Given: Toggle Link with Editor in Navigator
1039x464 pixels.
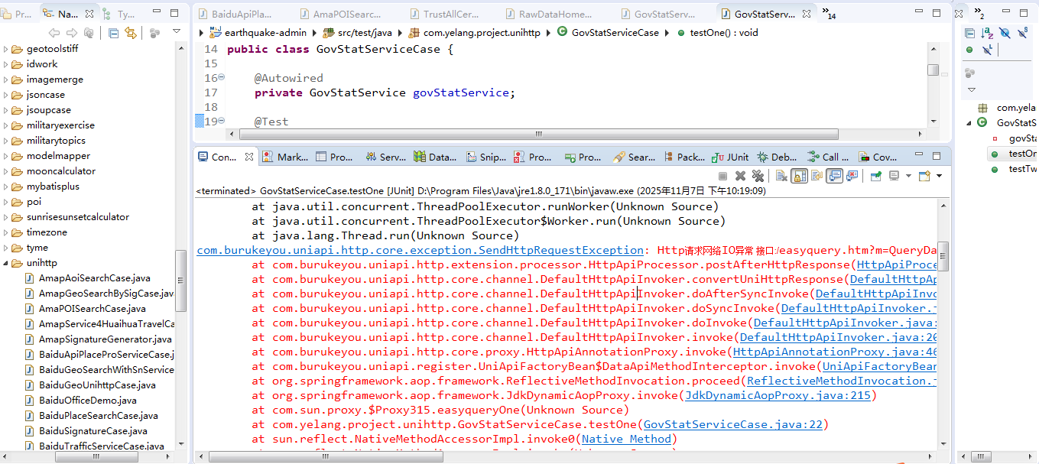Looking at the screenshot, I should (131, 33).
